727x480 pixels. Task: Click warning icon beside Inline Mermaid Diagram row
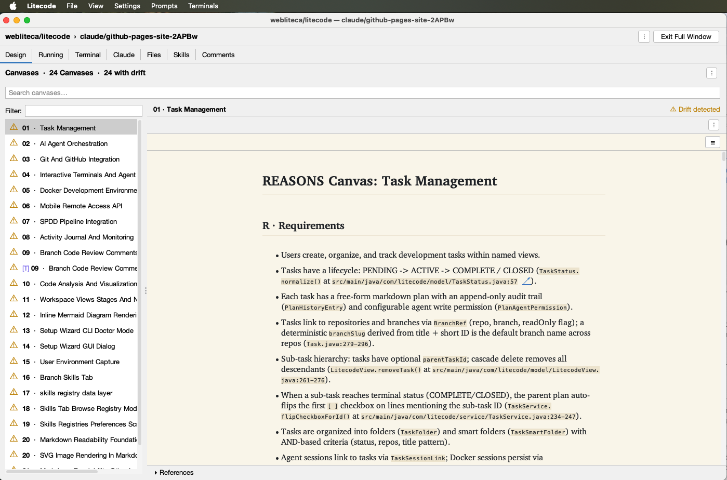(14, 314)
